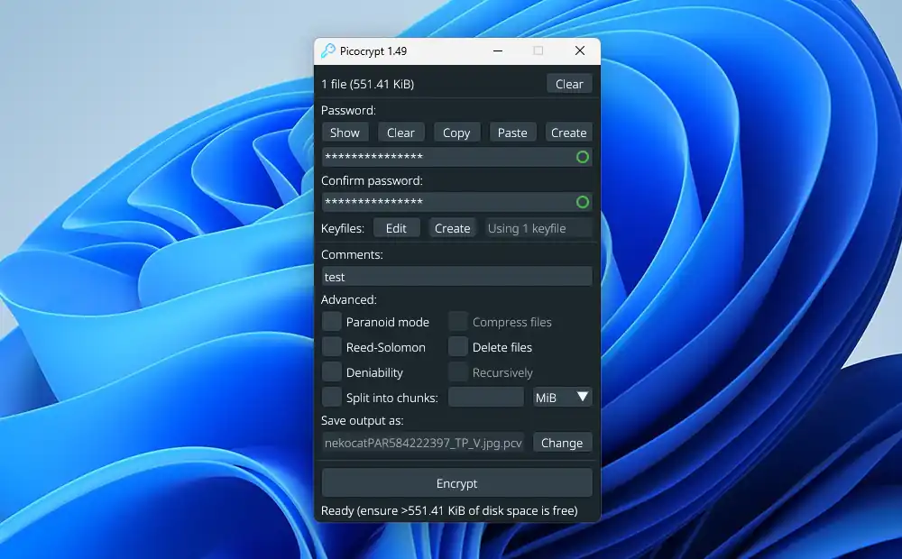Show the entered password
Viewport: 902px width, 559px height.
[x=345, y=132]
